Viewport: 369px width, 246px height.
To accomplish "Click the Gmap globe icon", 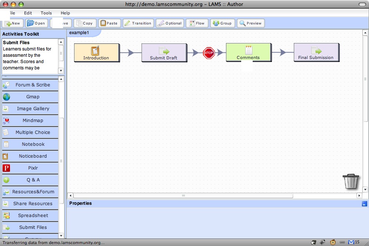I will 6,97.
